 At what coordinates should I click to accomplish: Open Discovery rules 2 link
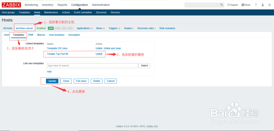(146, 28)
